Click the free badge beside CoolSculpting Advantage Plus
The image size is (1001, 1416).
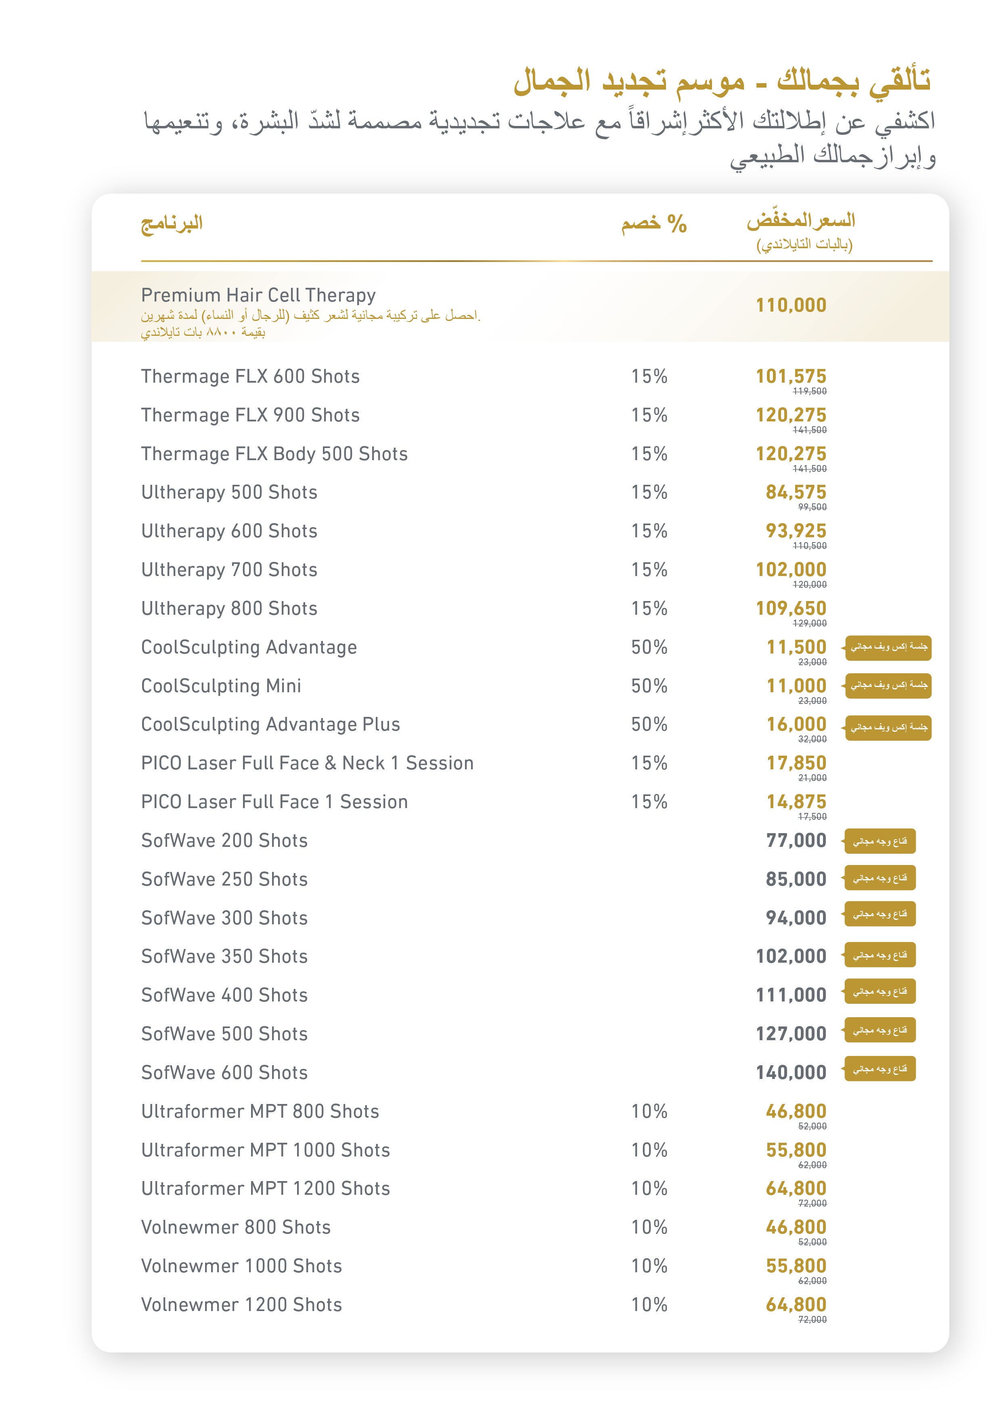click(888, 728)
